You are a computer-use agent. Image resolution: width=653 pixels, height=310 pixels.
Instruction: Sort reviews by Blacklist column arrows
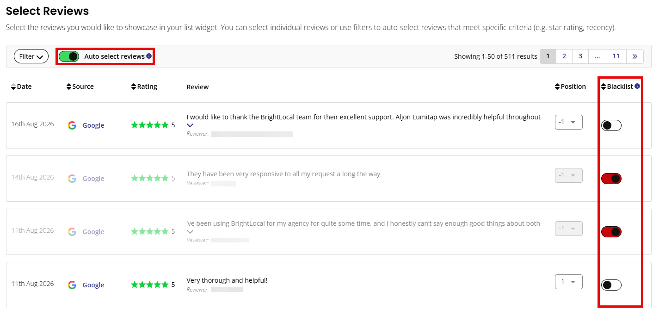[604, 87]
